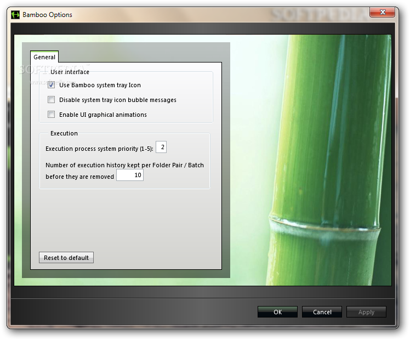The height and width of the screenshot is (340, 410).
Task: Click Reset to default button
Action: click(x=66, y=258)
